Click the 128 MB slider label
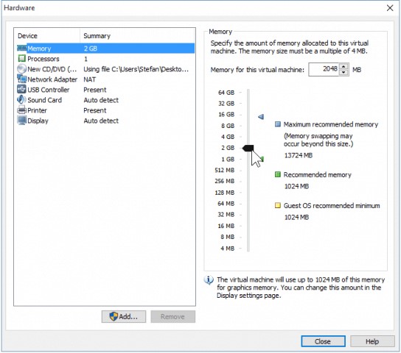401x353 pixels. [225, 193]
